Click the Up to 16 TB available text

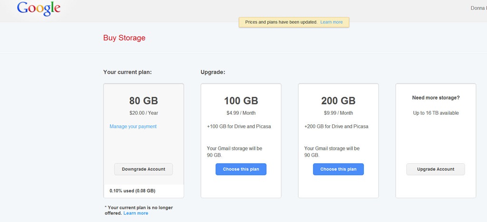pyautogui.click(x=436, y=113)
